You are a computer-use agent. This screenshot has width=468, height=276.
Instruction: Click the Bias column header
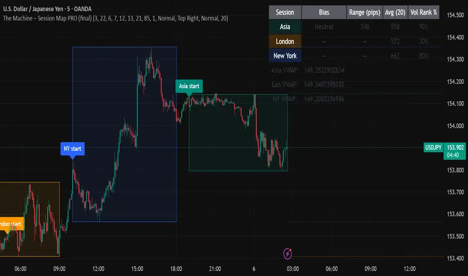coord(324,12)
